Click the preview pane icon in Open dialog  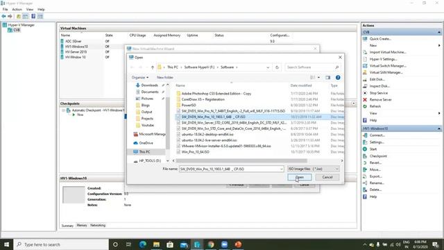[327, 77]
